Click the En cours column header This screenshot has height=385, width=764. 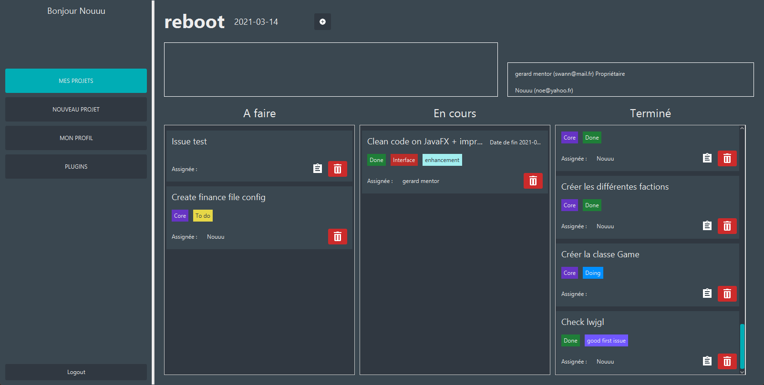[455, 113]
